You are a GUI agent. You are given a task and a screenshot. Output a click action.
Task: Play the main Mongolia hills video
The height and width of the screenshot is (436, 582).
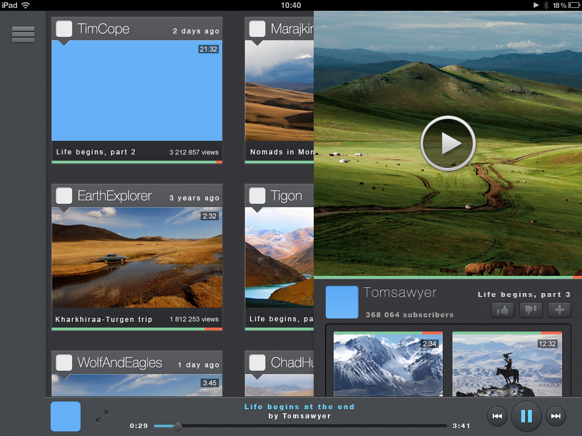click(448, 144)
